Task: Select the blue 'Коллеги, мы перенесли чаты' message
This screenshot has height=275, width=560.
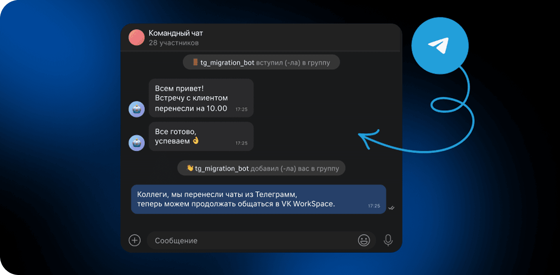Action: (x=258, y=199)
